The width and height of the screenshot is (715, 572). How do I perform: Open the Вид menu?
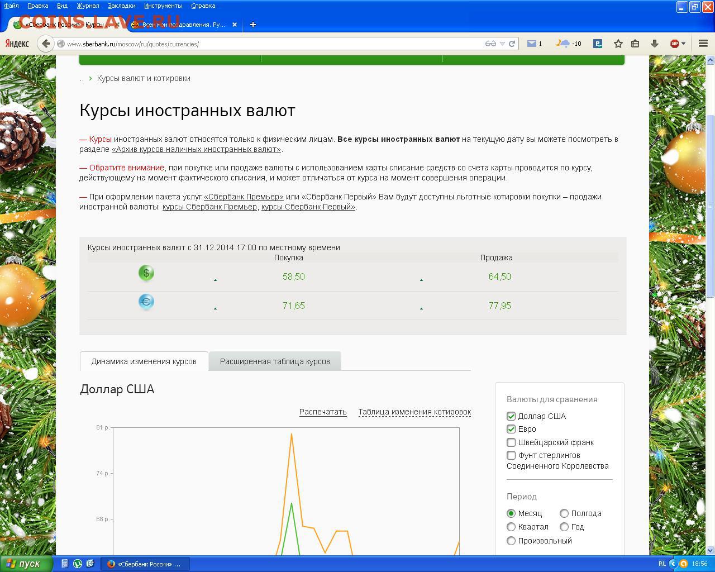coord(62,6)
